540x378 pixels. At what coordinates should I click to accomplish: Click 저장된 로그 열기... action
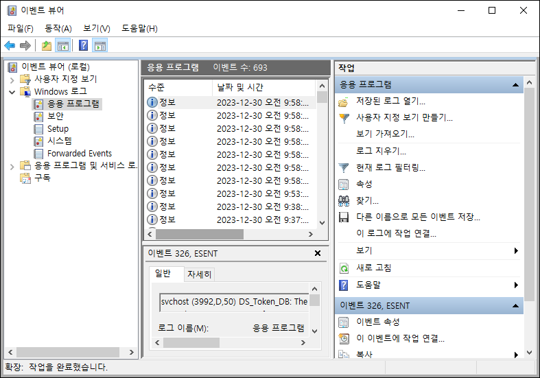pyautogui.click(x=390, y=102)
